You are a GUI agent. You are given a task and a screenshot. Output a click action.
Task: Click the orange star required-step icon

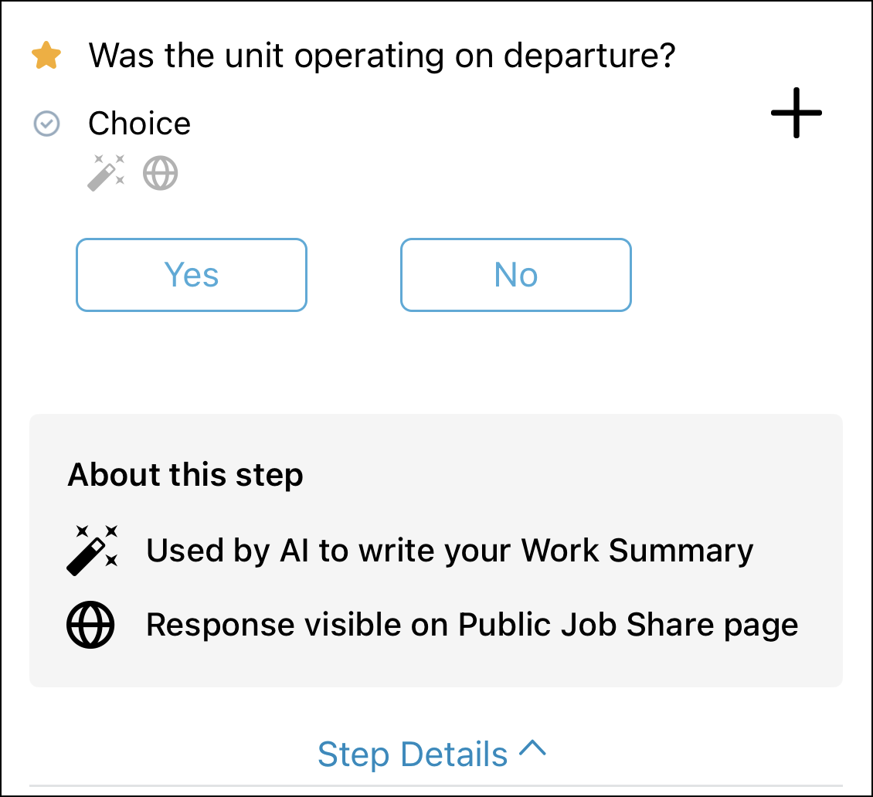pyautogui.click(x=46, y=55)
